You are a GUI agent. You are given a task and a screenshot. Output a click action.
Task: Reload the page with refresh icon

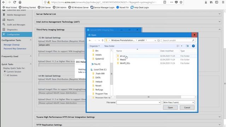point(14,2)
